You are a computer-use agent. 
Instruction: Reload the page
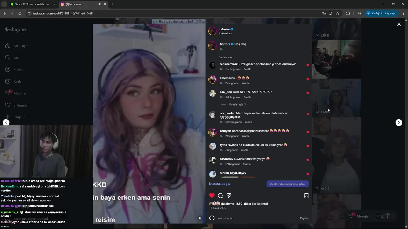click(x=20, y=13)
